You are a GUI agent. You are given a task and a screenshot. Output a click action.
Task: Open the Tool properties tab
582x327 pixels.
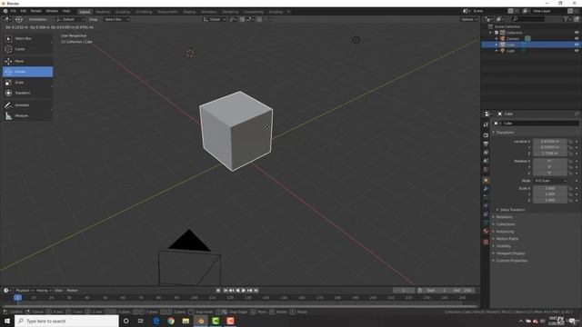pyautogui.click(x=486, y=125)
